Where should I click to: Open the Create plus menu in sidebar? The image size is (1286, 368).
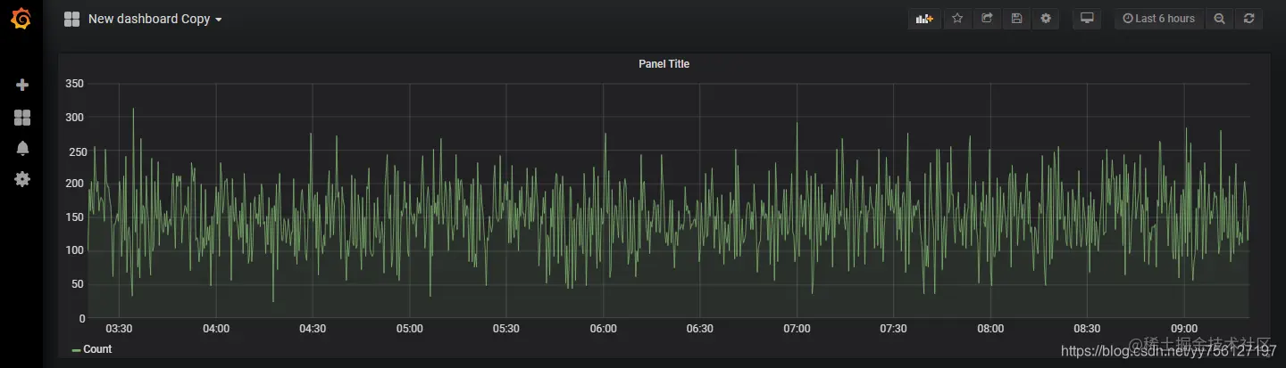[x=22, y=85]
